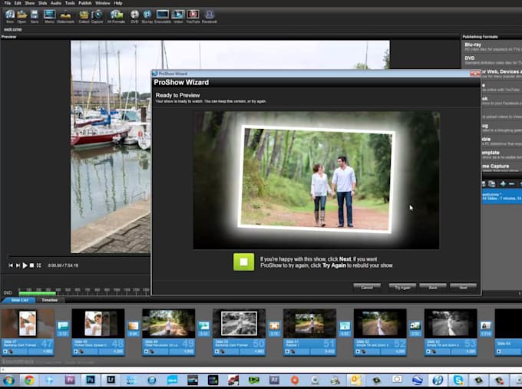Click the Collect toolbar icon
This screenshot has height=389, width=522.
[x=84, y=16]
